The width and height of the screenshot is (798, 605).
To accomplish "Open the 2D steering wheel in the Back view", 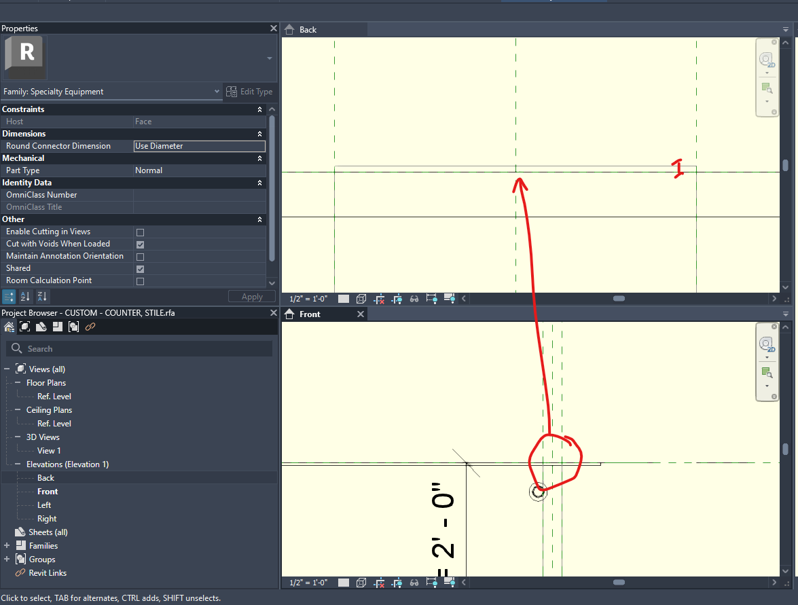I will 767,60.
